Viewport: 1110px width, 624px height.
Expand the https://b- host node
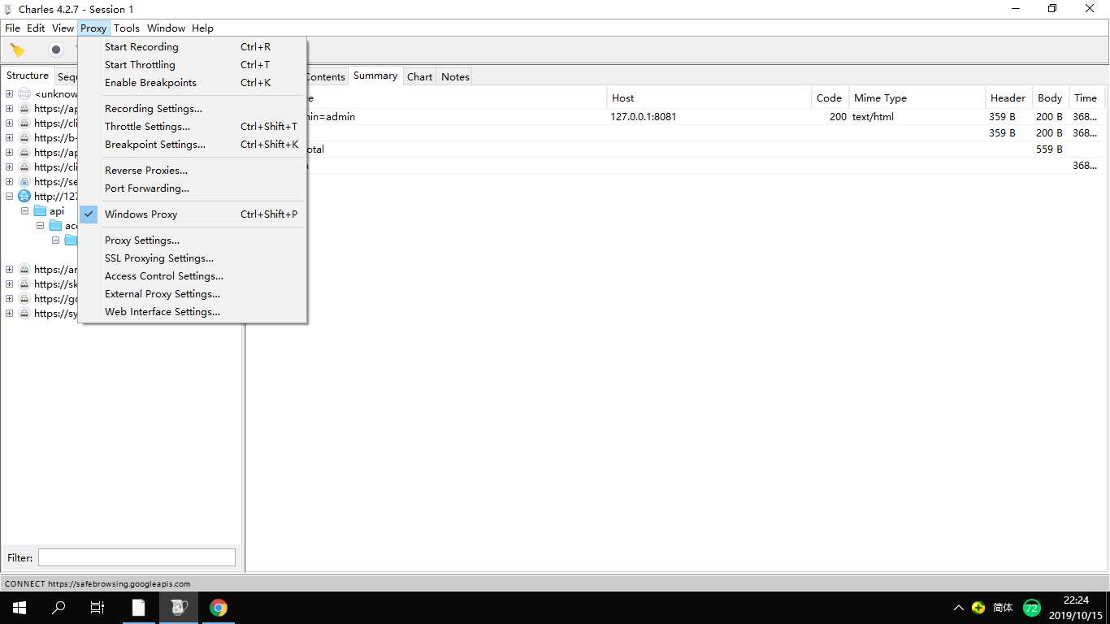pyautogui.click(x=9, y=137)
